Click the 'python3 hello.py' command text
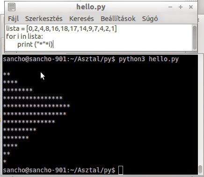The image size is (204, 177). pos(149,59)
